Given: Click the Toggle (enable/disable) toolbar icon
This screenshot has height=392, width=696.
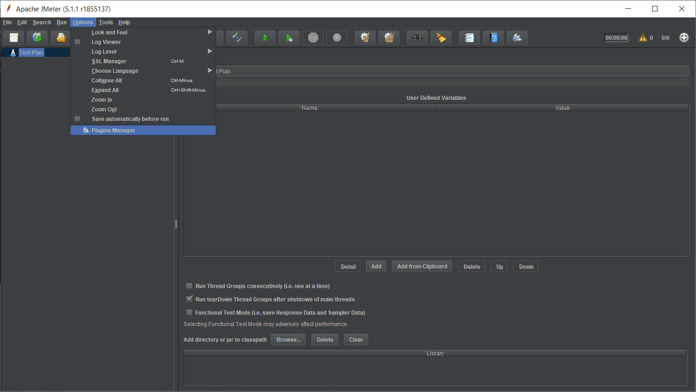Looking at the screenshot, I should [237, 38].
